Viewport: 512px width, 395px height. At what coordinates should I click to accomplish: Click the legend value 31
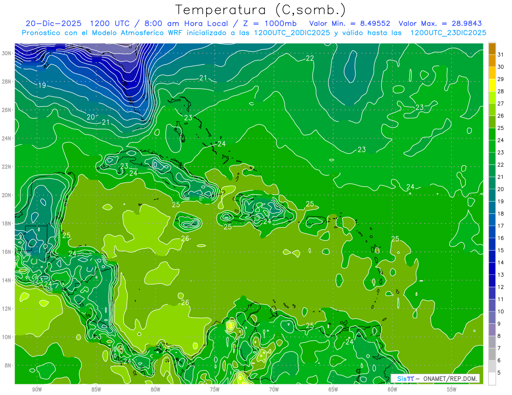click(501, 54)
